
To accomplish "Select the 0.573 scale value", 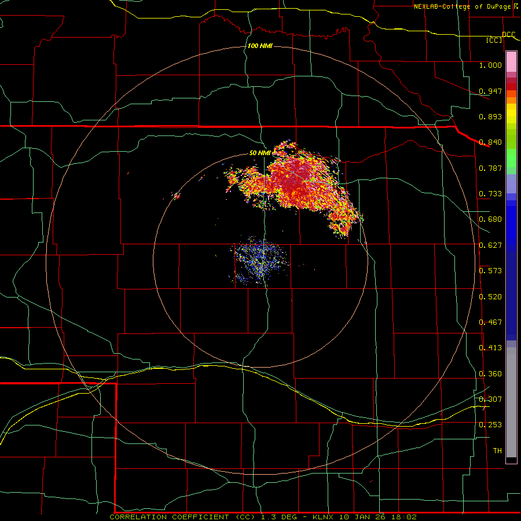I will coord(490,271).
